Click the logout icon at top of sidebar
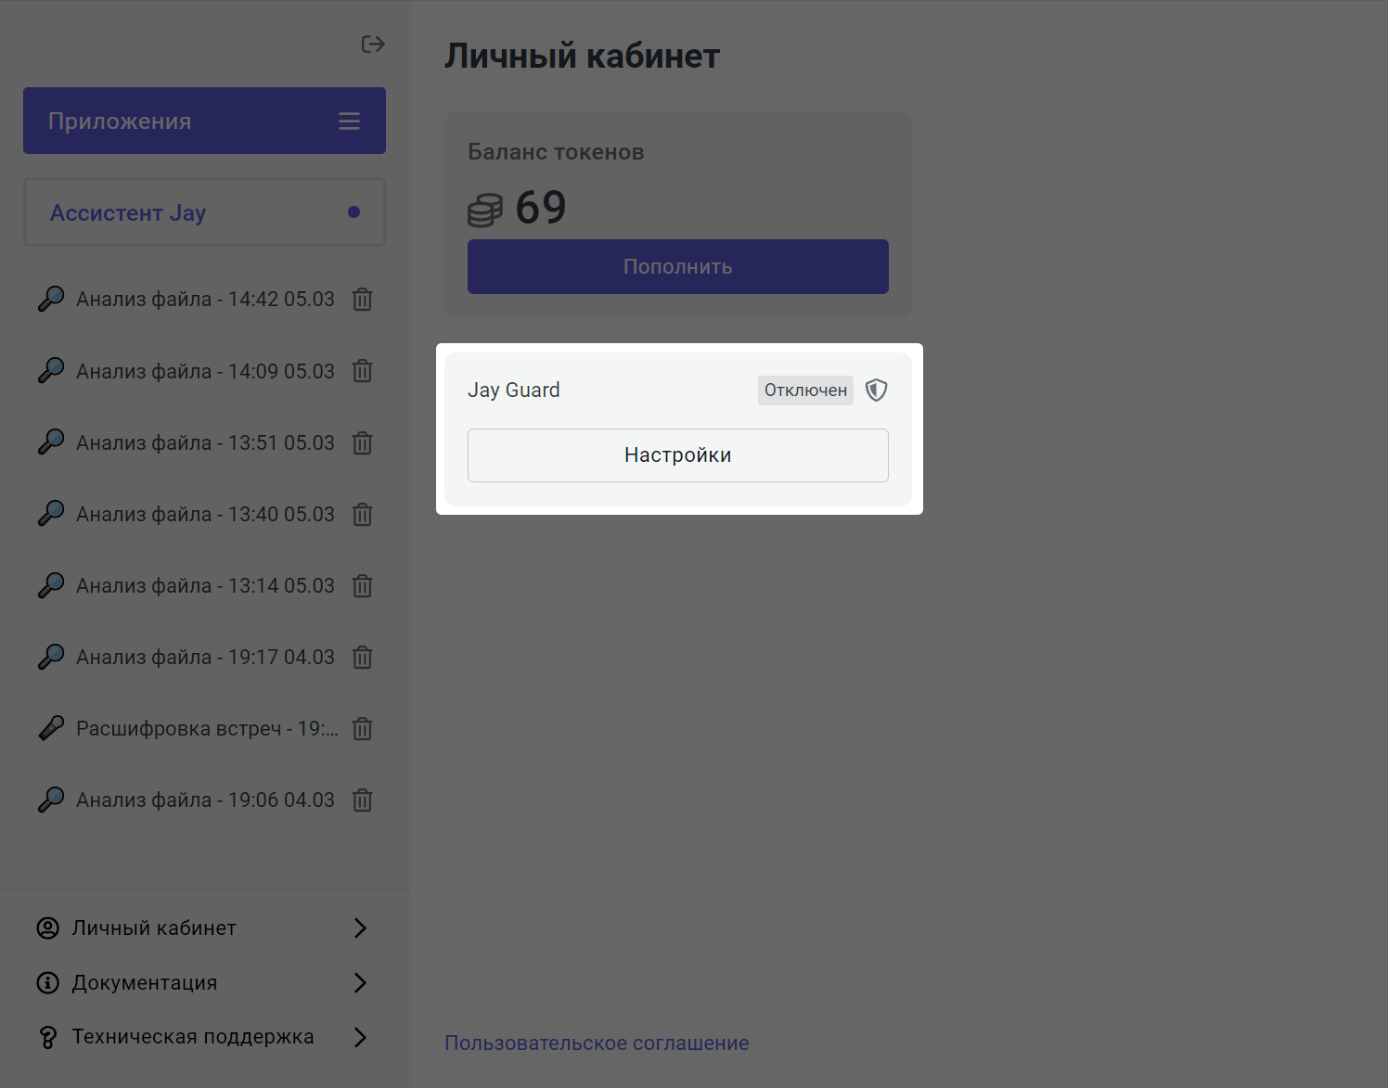This screenshot has height=1088, width=1388. click(x=373, y=45)
